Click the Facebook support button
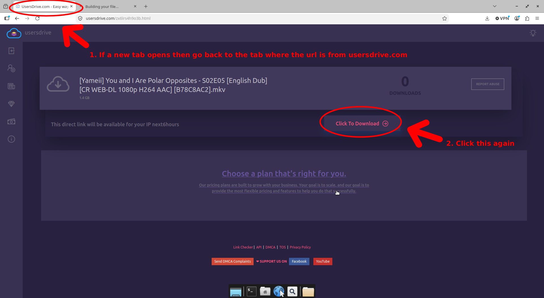This screenshot has height=298, width=544. coord(299,261)
